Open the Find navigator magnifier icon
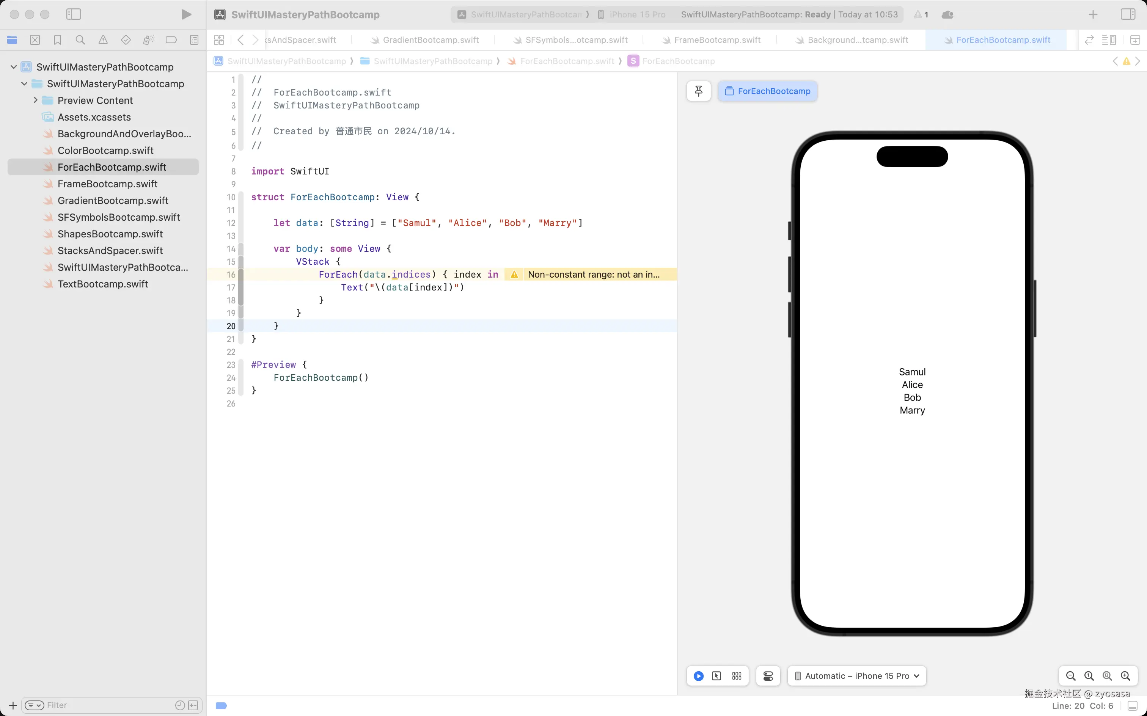 click(80, 40)
